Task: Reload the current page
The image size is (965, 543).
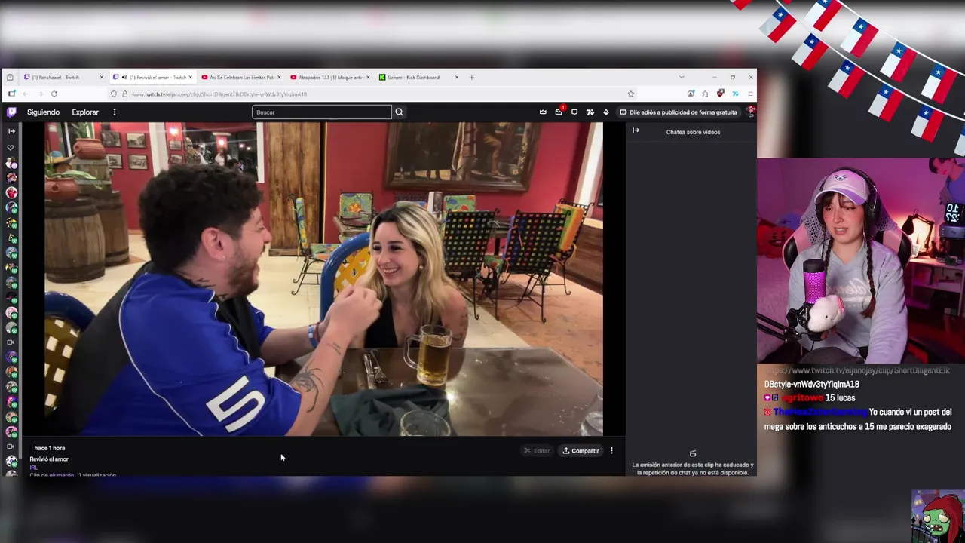Action: pyautogui.click(x=54, y=94)
